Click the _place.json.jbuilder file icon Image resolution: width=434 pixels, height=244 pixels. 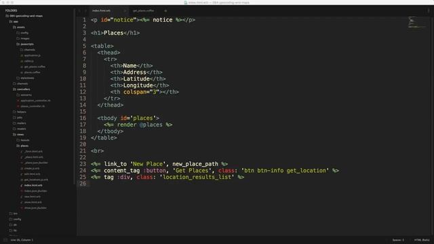coord(22,163)
